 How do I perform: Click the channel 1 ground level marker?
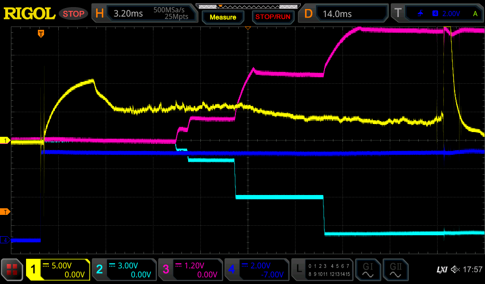[5, 141]
